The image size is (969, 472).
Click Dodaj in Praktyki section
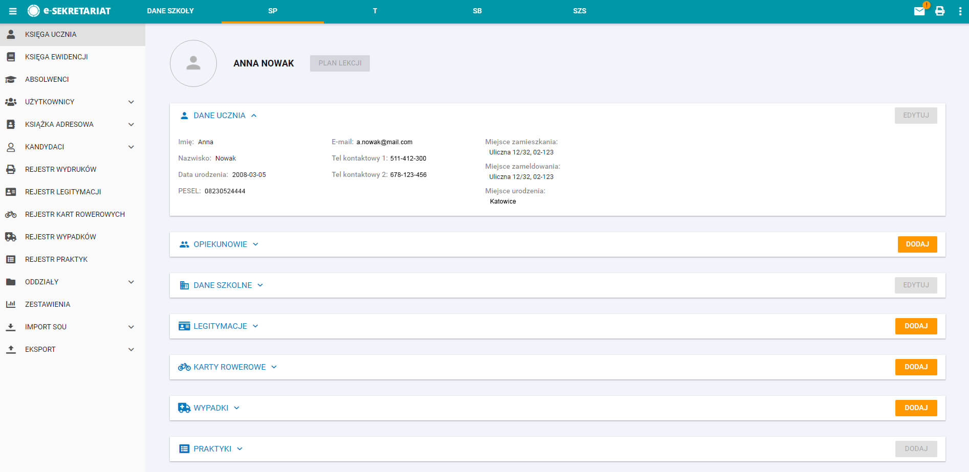coord(916,449)
